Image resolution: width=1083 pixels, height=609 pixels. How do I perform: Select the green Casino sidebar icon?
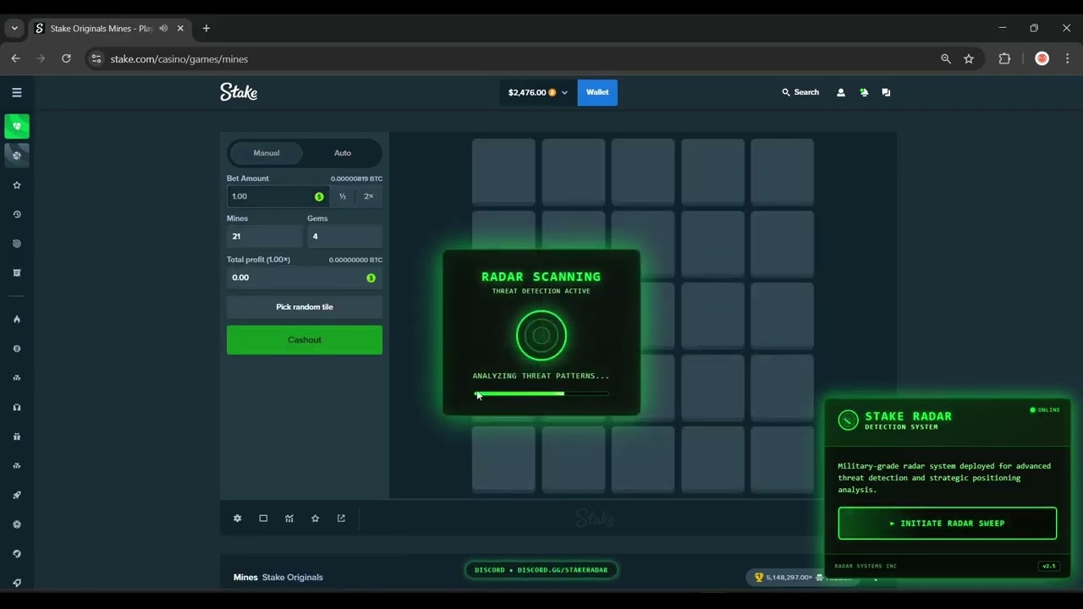tap(17, 126)
